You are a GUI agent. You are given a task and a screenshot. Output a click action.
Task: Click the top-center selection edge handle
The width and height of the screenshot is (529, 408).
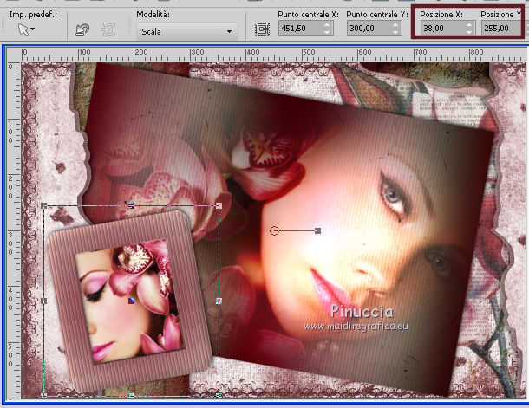tap(131, 205)
